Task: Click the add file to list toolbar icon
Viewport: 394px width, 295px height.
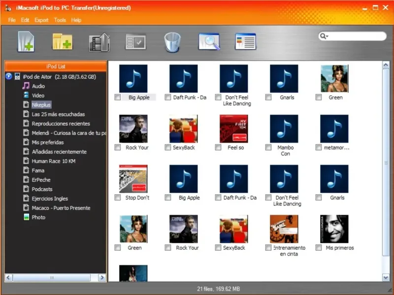Action: [26, 42]
